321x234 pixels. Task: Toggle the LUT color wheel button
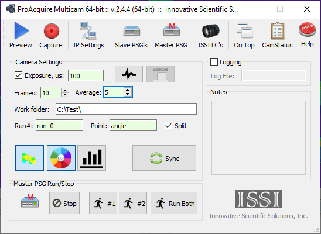click(x=61, y=158)
